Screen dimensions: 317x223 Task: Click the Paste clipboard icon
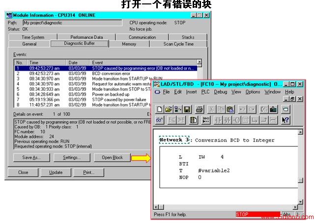(x=230, y=110)
